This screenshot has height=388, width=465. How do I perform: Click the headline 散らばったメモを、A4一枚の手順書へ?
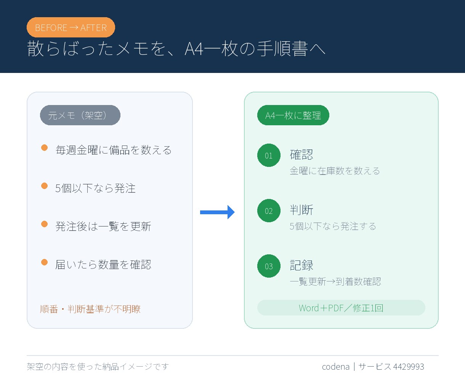tap(176, 49)
